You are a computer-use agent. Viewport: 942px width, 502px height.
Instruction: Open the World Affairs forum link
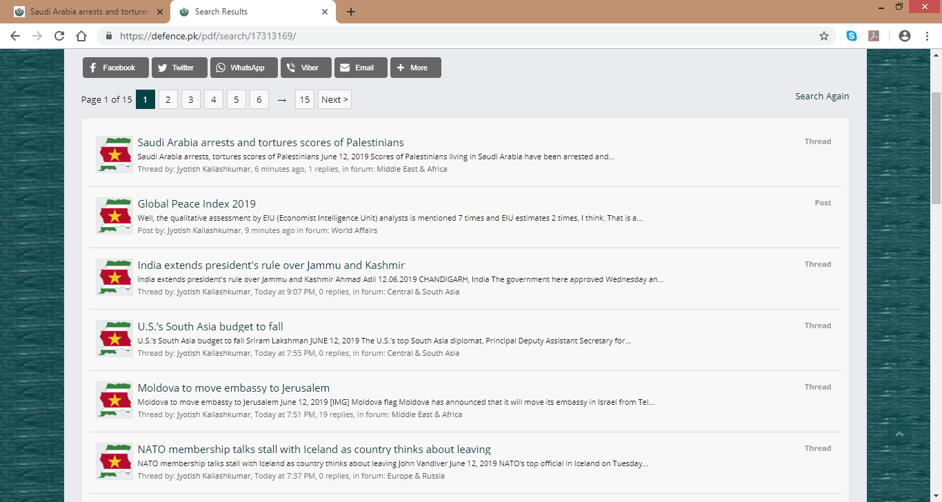(x=354, y=230)
